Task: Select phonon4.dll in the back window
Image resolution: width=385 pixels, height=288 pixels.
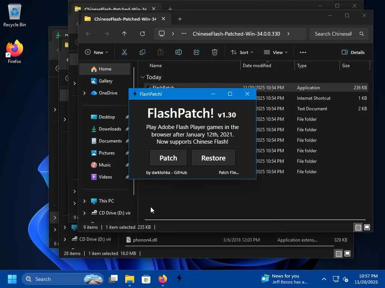Action: pyautogui.click(x=145, y=240)
